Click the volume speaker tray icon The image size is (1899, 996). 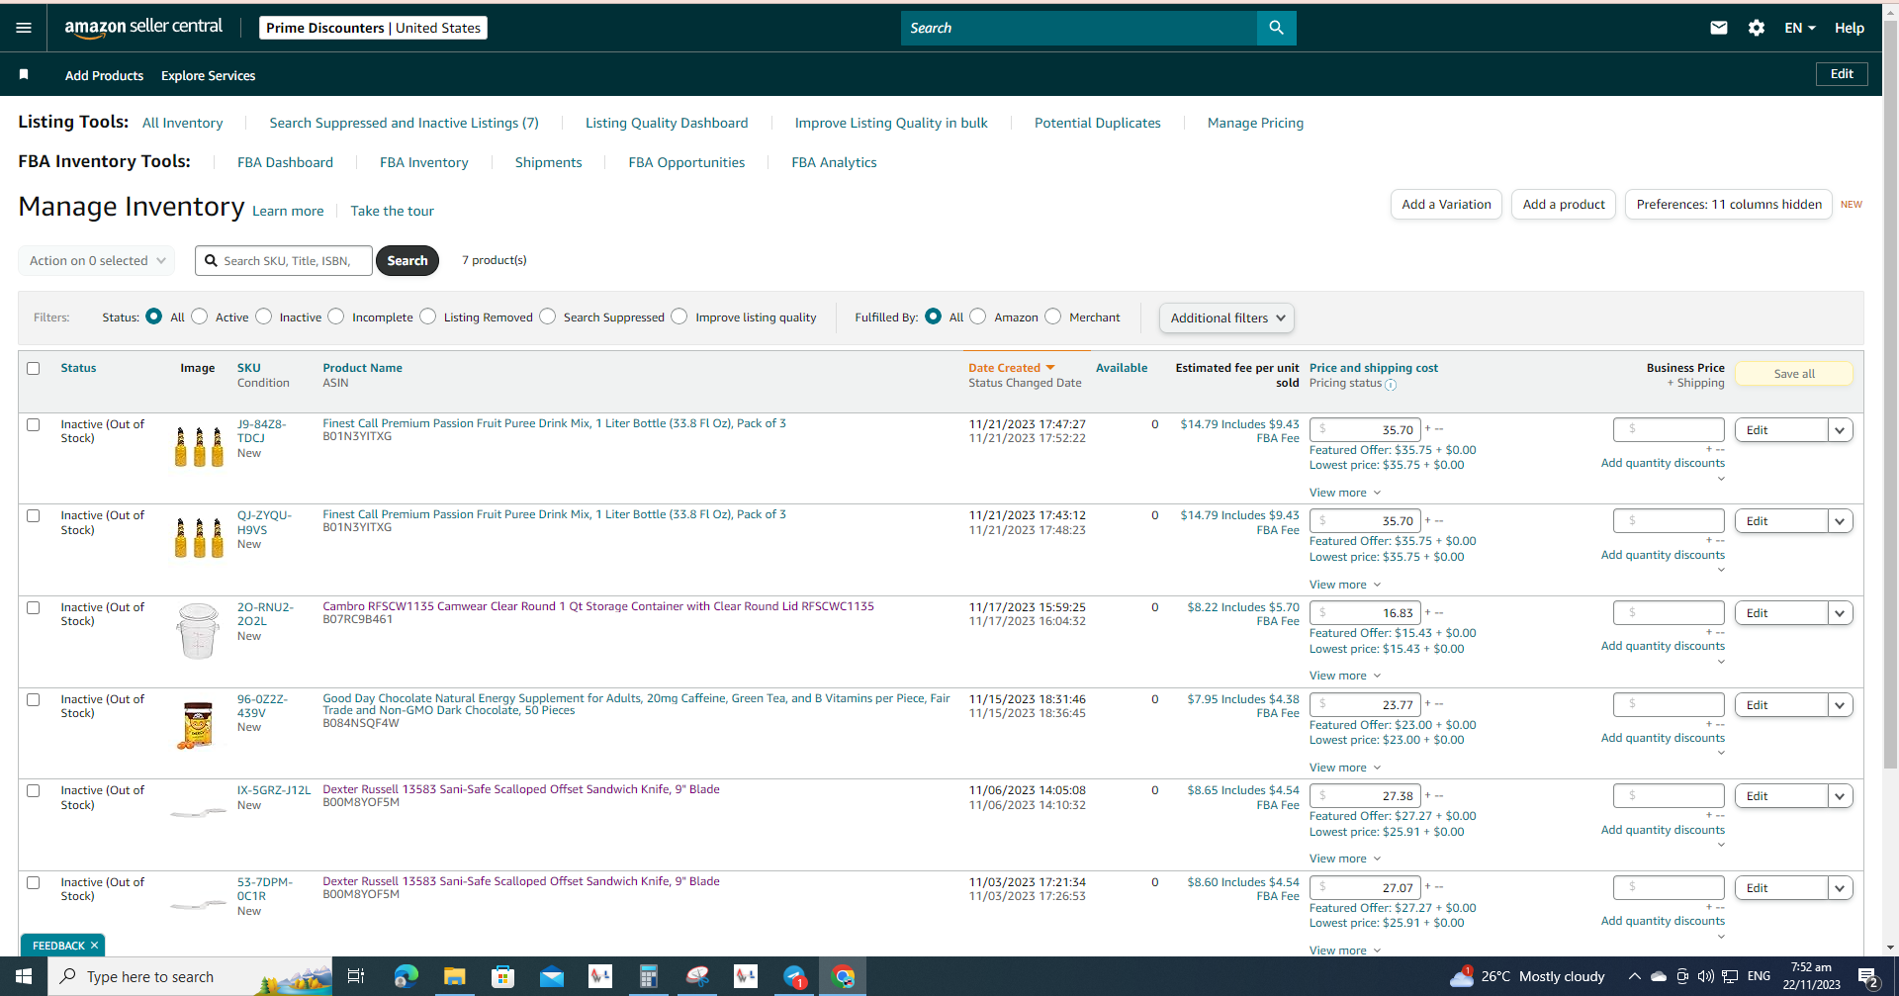(x=1705, y=976)
